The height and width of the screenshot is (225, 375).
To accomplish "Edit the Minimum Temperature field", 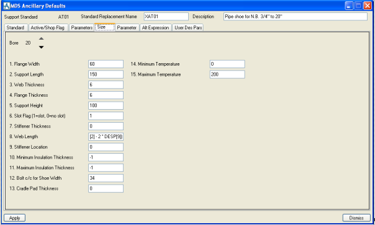I will click(227, 64).
